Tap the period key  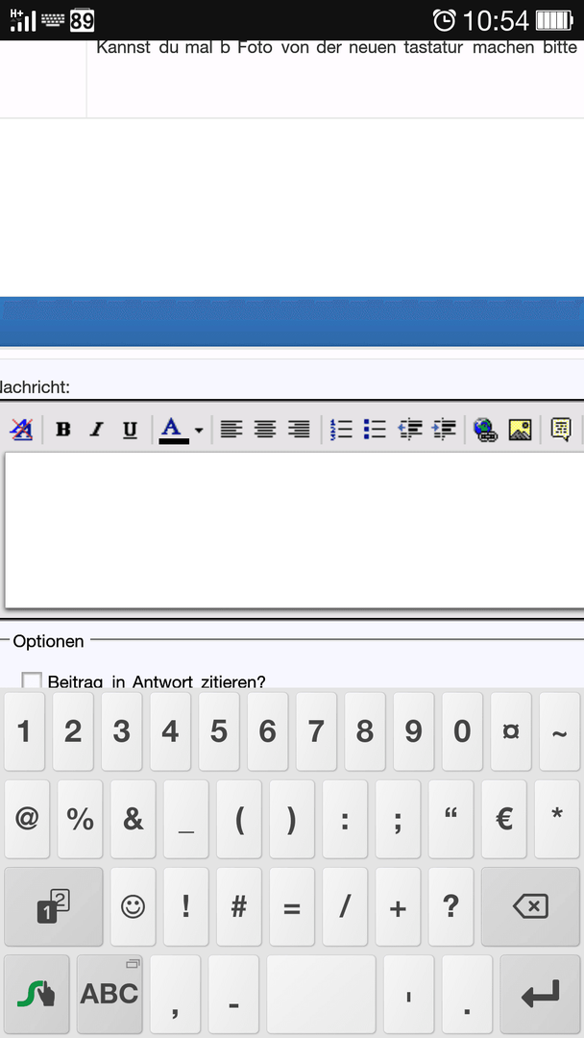467,995
